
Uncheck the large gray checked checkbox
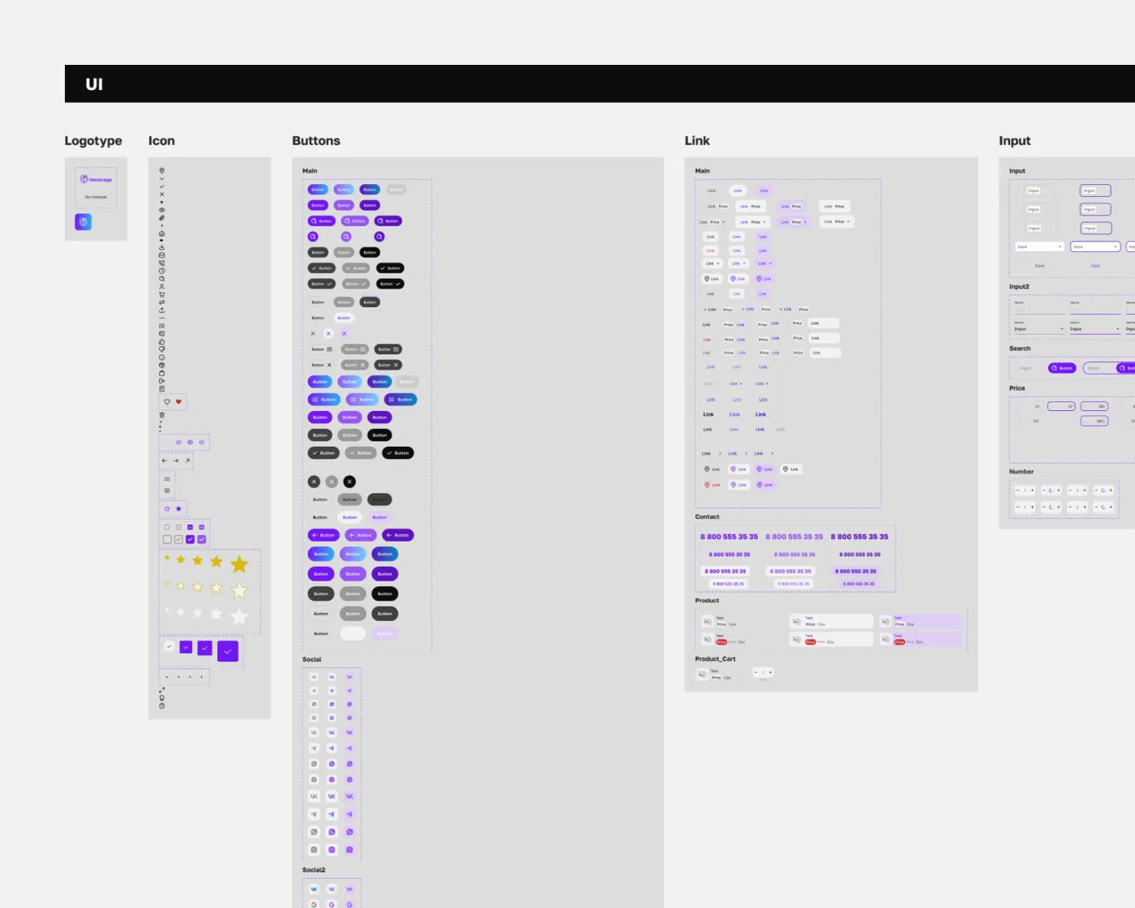point(178,539)
